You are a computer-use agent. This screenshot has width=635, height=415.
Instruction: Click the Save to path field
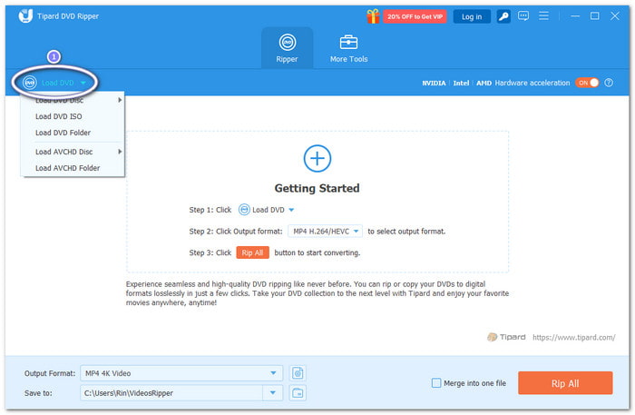click(x=171, y=393)
